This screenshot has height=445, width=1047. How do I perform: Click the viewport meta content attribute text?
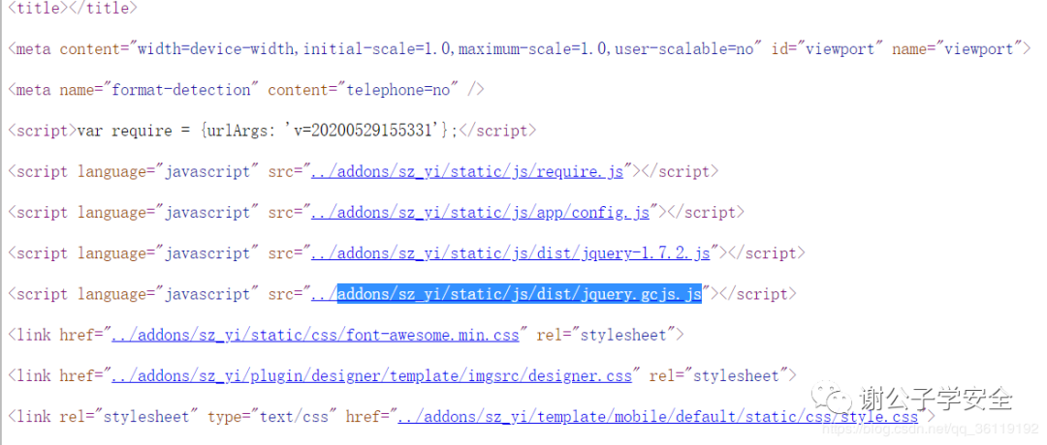[411, 49]
